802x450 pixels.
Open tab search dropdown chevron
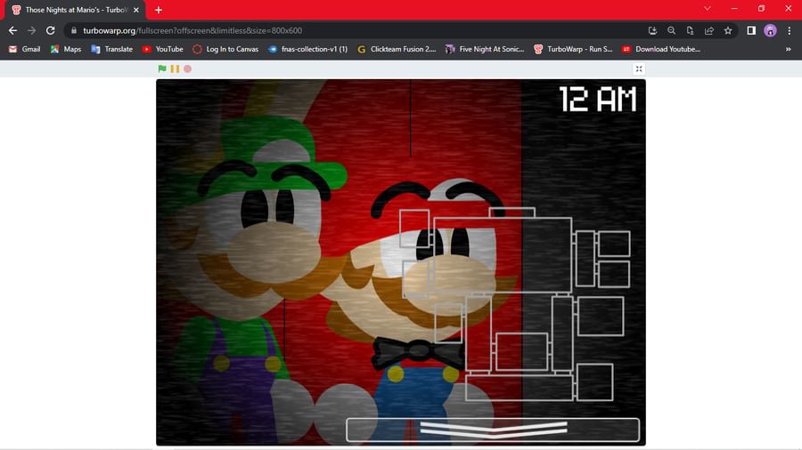(x=708, y=8)
